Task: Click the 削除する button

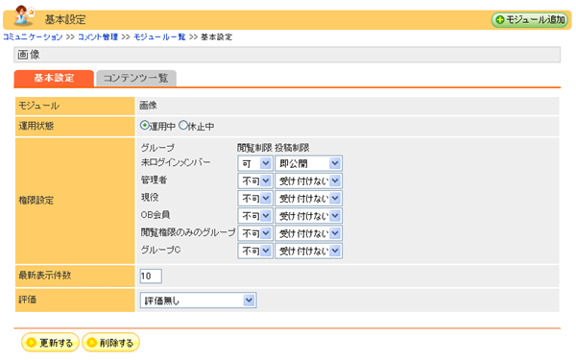Action: (x=110, y=343)
